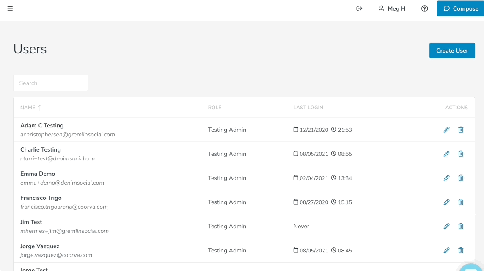484x271 pixels.
Task: Delete Adam C Testing user
Action: point(461,130)
